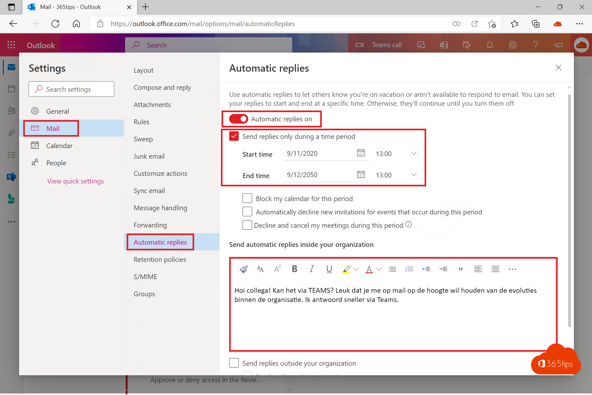Open the help question mark
The width and height of the screenshot is (592, 395).
tap(535, 45)
